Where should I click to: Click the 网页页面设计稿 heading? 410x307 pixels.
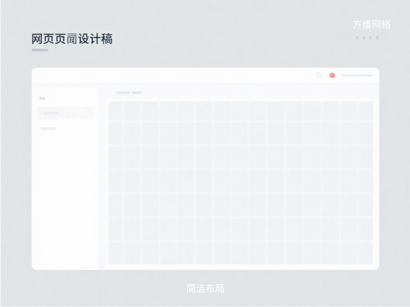click(72, 39)
